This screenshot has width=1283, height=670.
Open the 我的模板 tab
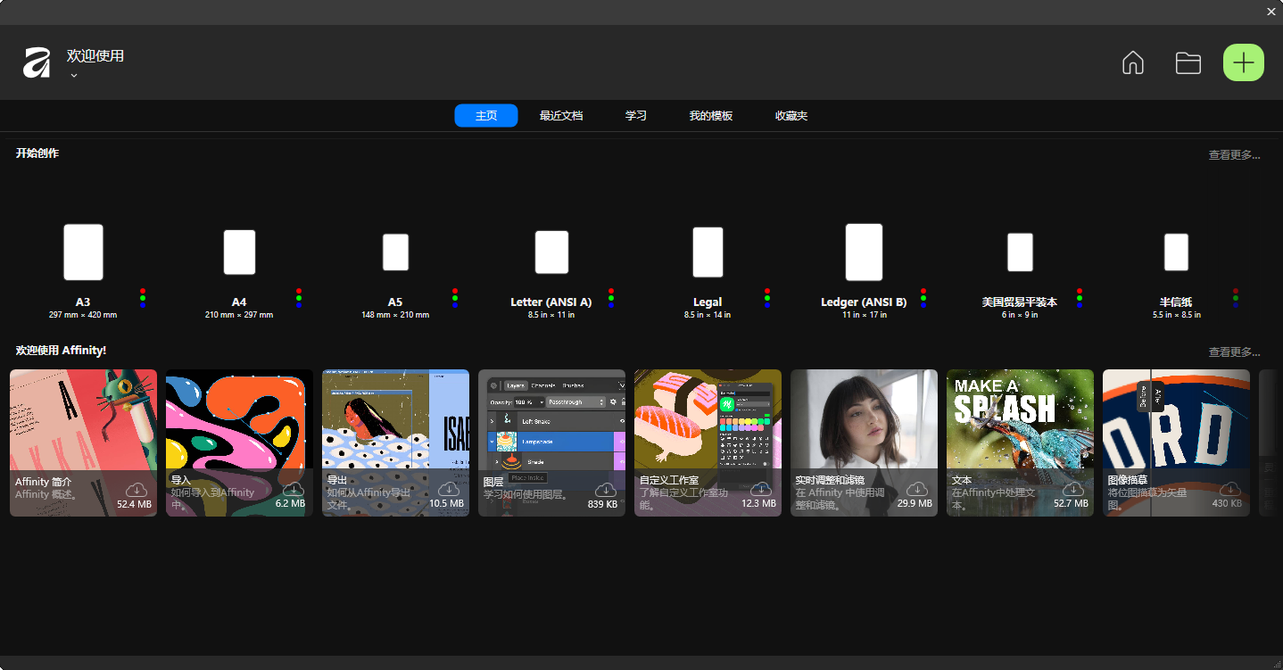[x=711, y=116]
